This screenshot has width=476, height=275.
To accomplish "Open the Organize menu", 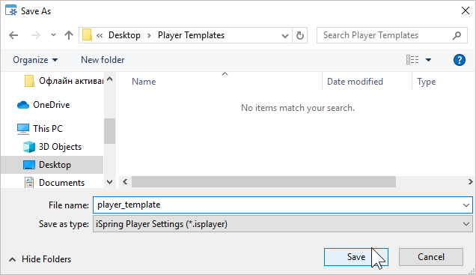I will [x=35, y=60].
